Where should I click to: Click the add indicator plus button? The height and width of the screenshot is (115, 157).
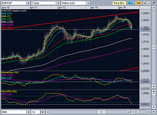point(43,112)
